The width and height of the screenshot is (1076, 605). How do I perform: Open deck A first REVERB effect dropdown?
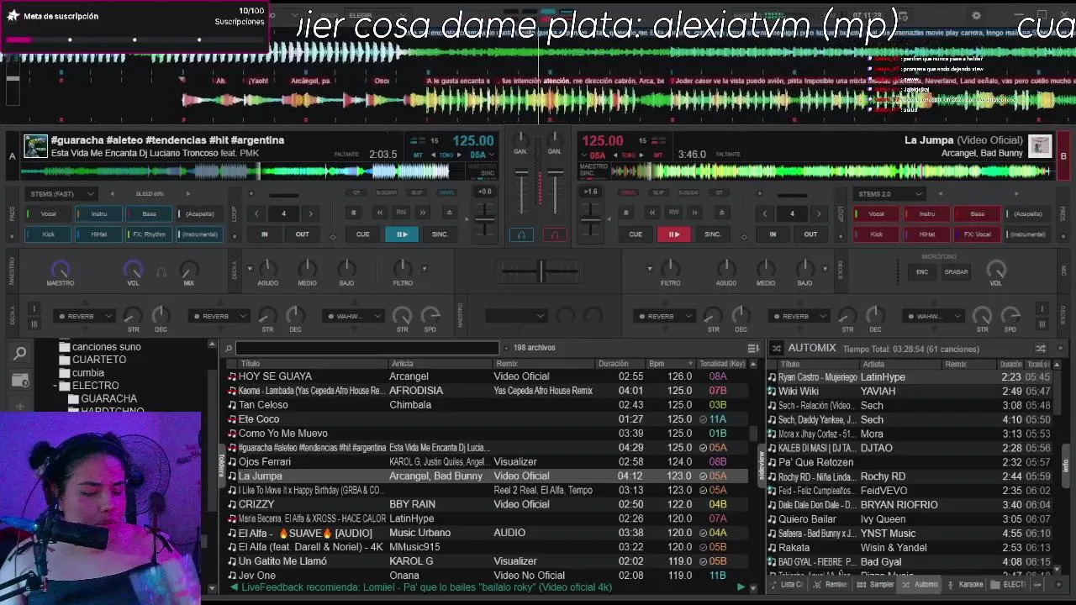coord(84,316)
